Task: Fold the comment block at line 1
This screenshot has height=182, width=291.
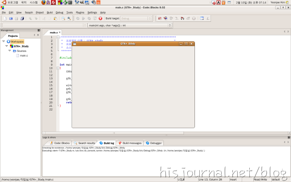Action: point(58,37)
